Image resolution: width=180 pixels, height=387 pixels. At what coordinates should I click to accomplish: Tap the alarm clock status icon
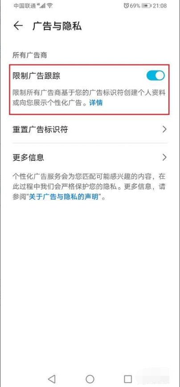click(126, 6)
